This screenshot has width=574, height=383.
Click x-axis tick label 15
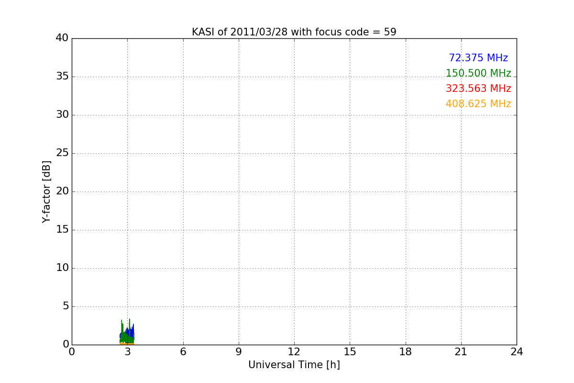pos(350,352)
